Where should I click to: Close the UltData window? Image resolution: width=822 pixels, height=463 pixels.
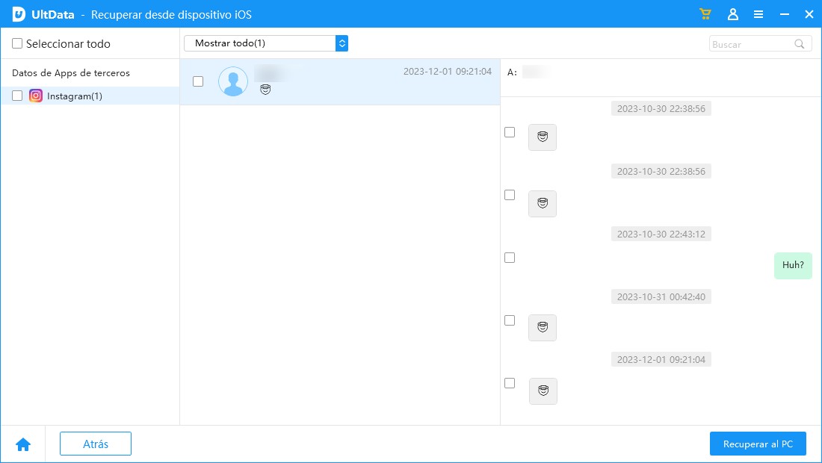(809, 14)
